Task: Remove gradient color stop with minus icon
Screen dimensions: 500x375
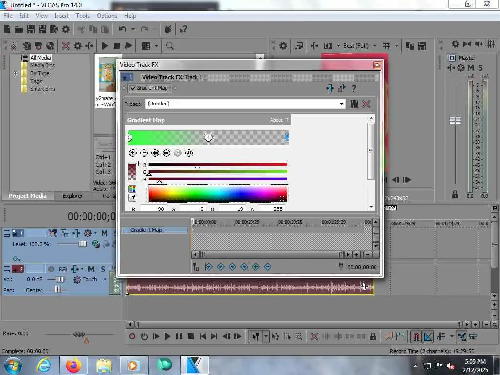Action: pos(144,153)
